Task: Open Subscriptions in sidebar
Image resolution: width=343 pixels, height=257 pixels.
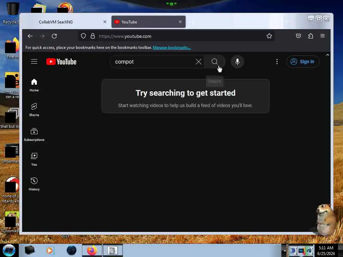Action: click(34, 135)
